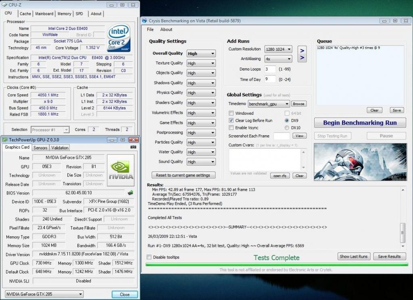Click the Save button under Queue

coord(397,110)
